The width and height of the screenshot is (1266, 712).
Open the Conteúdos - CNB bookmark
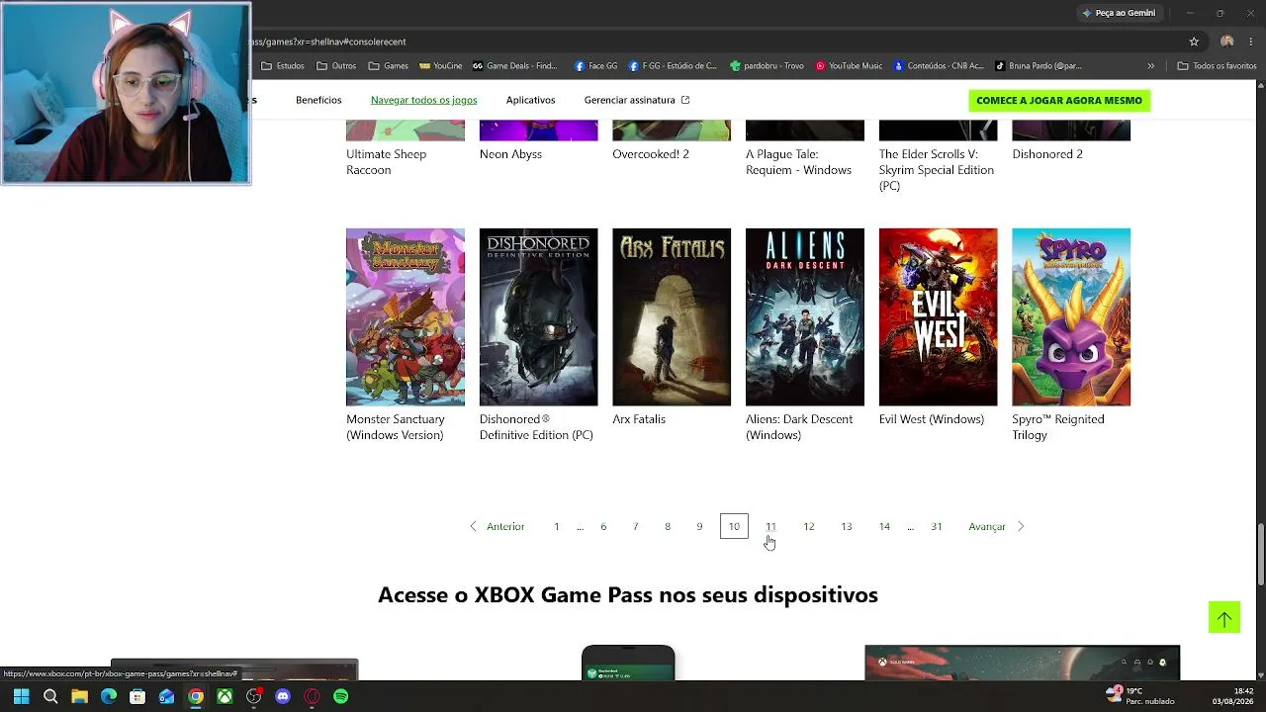(x=939, y=66)
